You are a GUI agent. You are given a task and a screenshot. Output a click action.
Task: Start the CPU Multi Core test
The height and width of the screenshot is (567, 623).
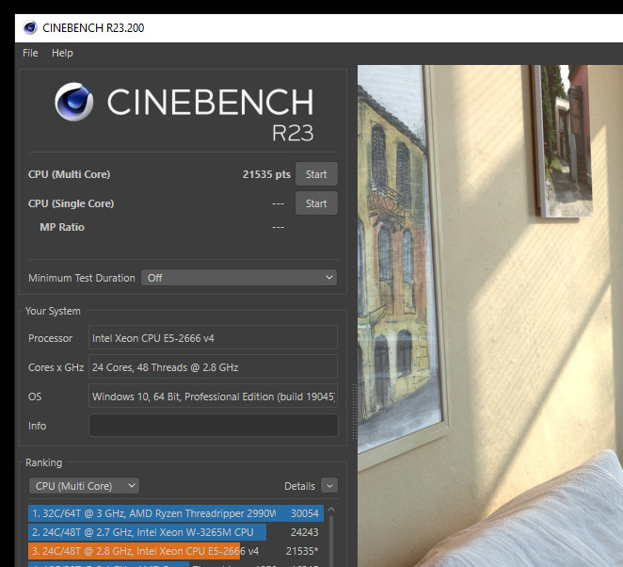coord(316,174)
